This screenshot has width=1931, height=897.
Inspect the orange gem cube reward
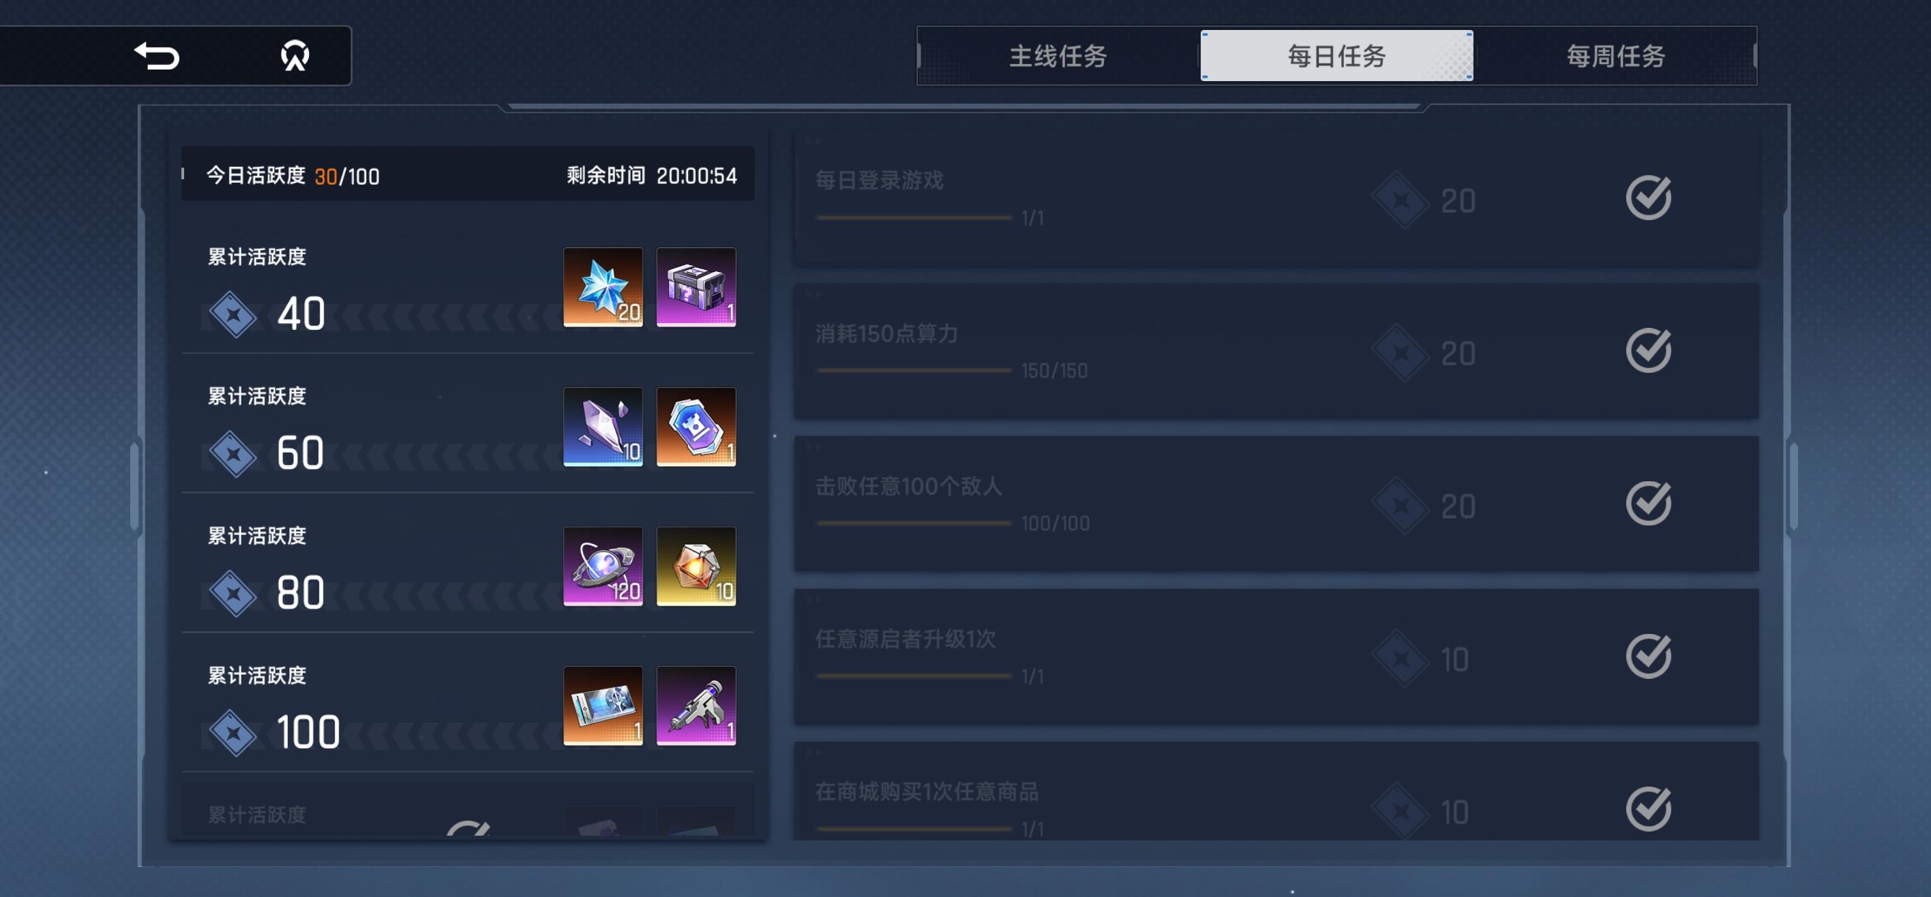[695, 566]
